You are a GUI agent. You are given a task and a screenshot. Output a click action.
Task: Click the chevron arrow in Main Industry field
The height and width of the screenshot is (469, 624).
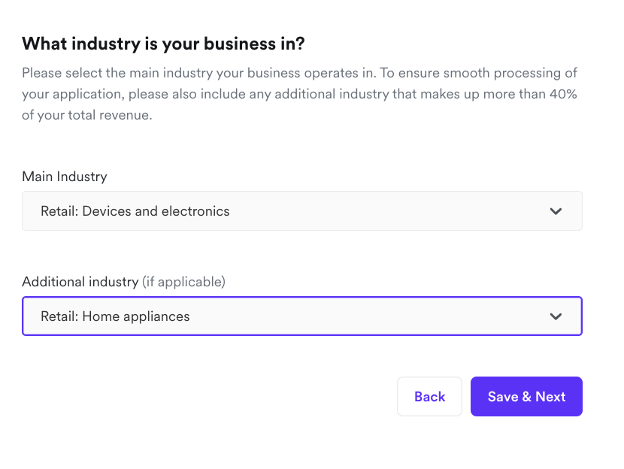click(556, 211)
